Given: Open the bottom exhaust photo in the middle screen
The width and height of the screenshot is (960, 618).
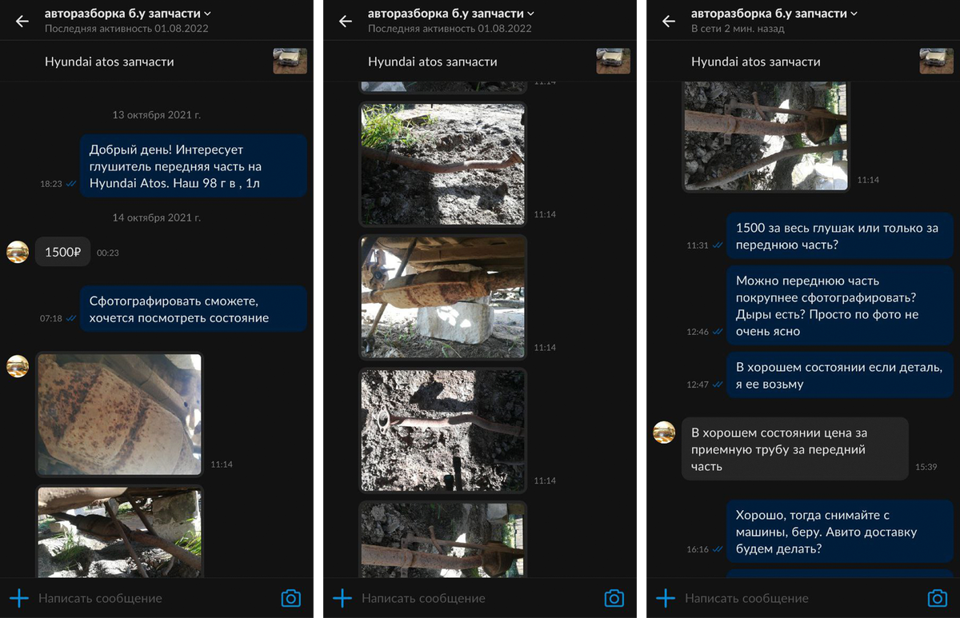Looking at the screenshot, I should click(x=442, y=539).
